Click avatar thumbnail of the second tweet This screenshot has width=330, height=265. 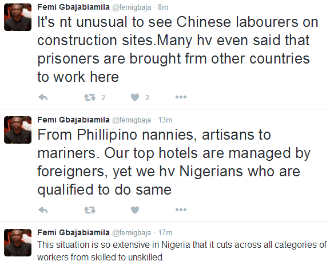pyautogui.click(x=18, y=130)
